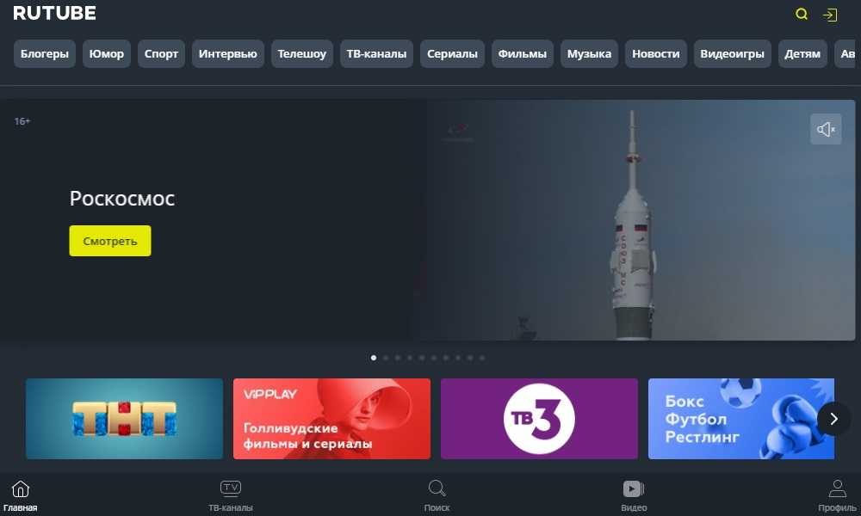Go to Главная home icon

pyautogui.click(x=20, y=495)
